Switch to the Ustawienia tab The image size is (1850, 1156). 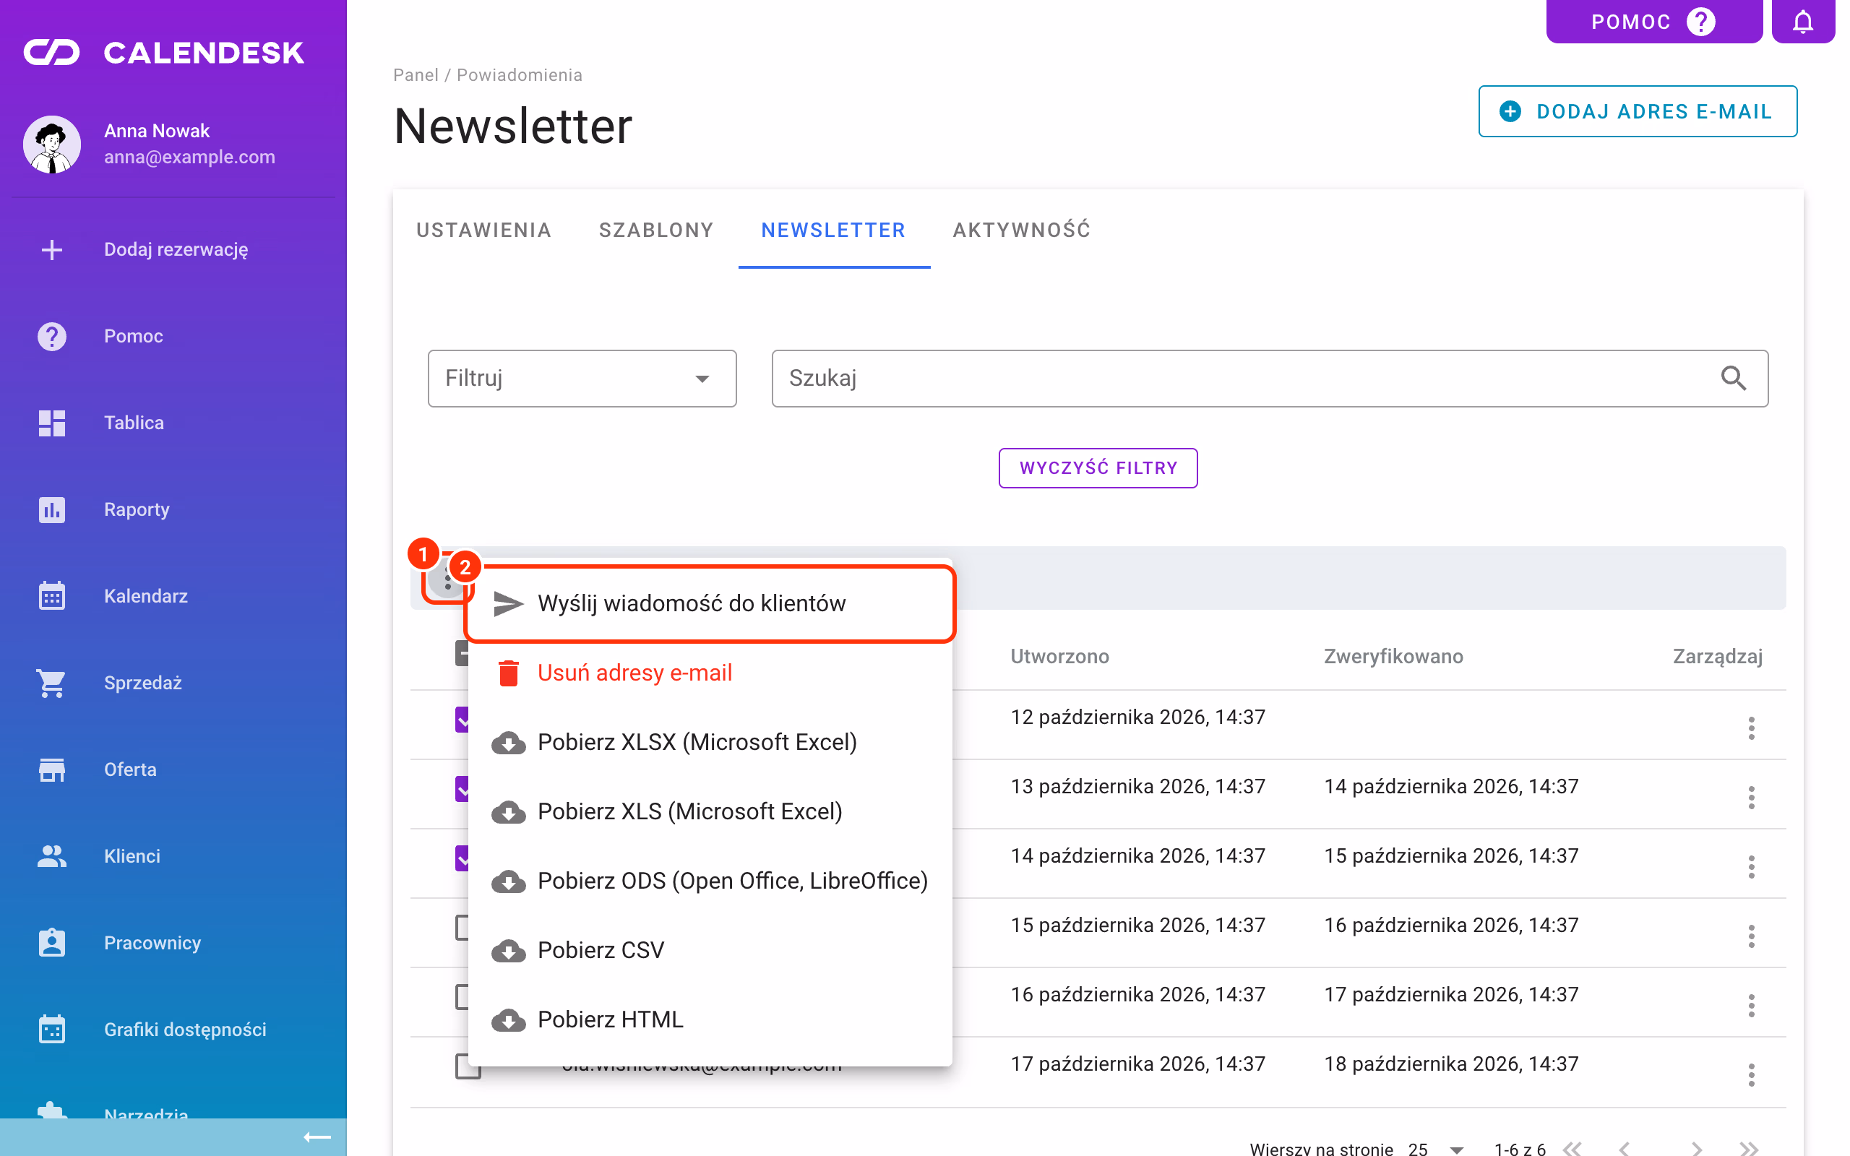click(x=484, y=230)
